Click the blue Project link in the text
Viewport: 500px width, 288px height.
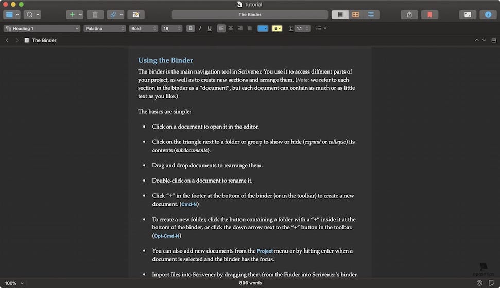click(265, 251)
